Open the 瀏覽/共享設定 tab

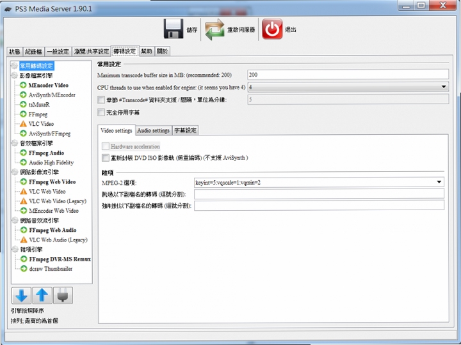pos(92,52)
